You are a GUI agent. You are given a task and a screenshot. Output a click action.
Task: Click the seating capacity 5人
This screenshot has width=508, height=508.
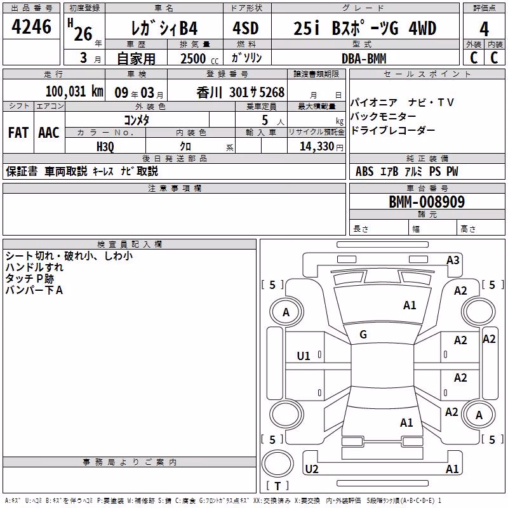pyautogui.click(x=273, y=121)
